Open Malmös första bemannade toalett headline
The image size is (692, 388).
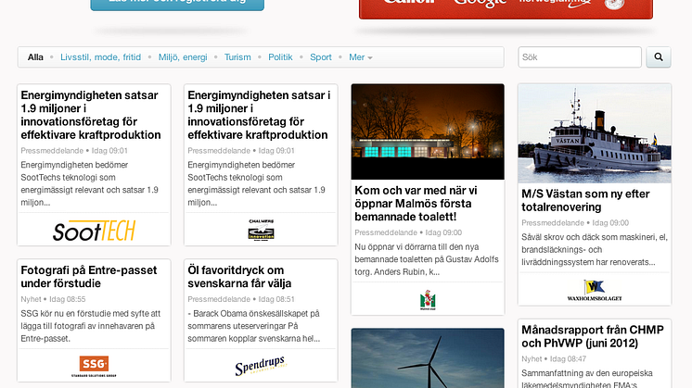tap(416, 204)
